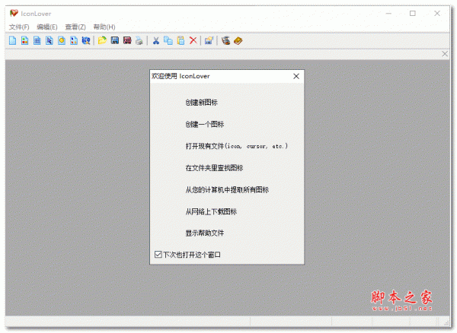Click the printer toolbar icon
Screen dimensions: 457x333
[139, 41]
